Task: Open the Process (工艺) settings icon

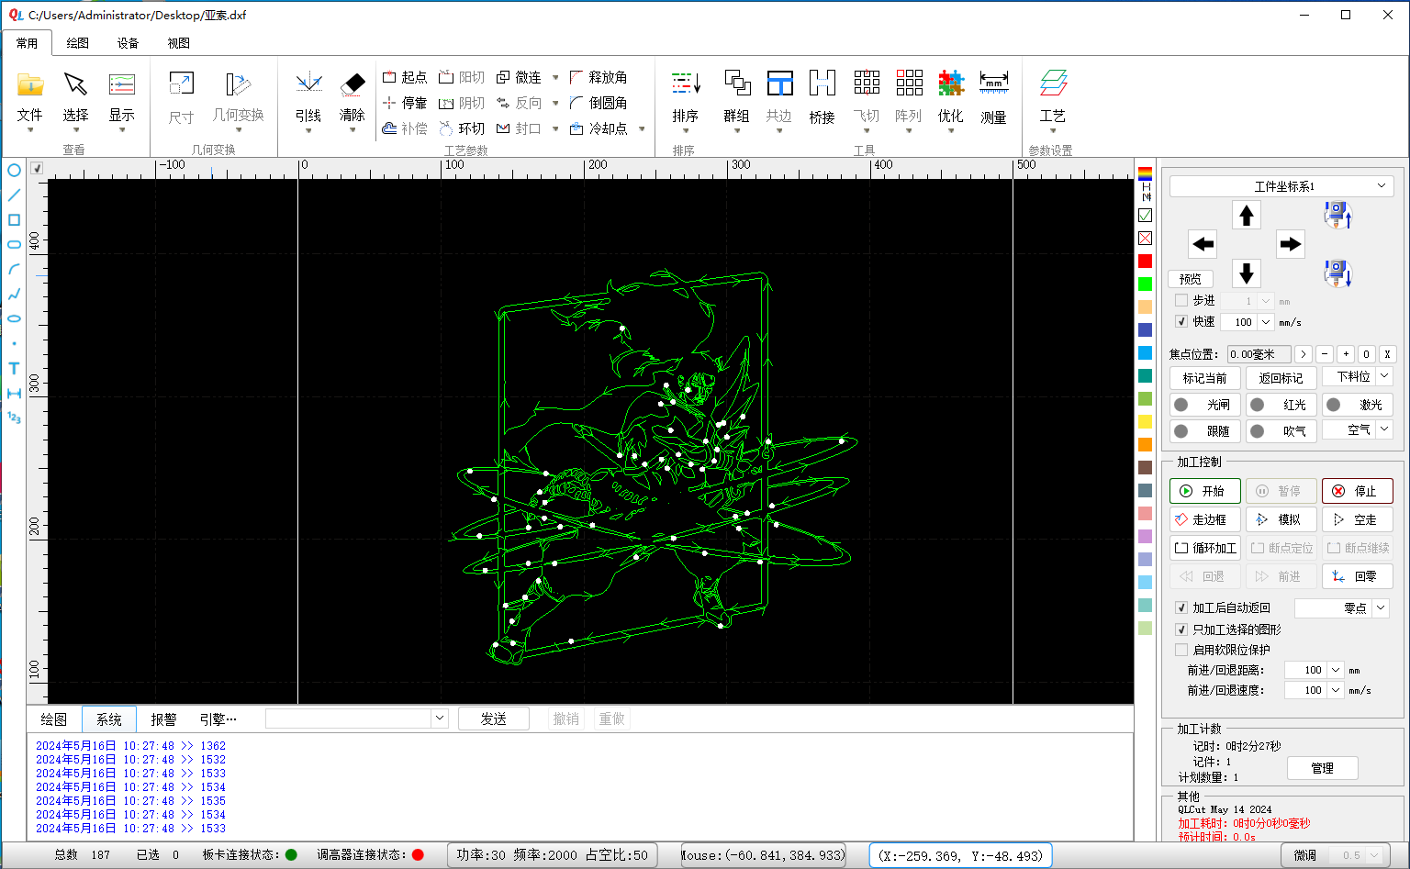Action: (1052, 84)
